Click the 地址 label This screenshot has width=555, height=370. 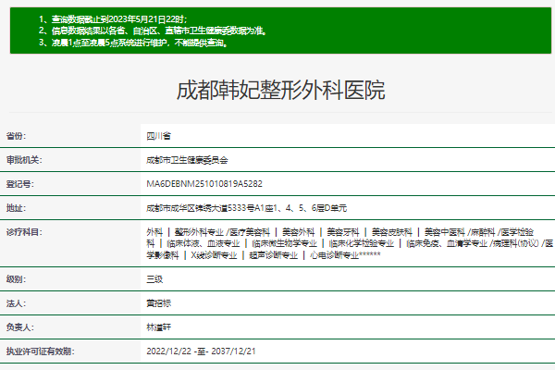pos(16,208)
